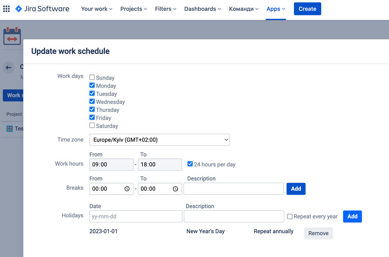Uncheck the Friday checkbox
The image size is (389, 257).
coord(92,117)
